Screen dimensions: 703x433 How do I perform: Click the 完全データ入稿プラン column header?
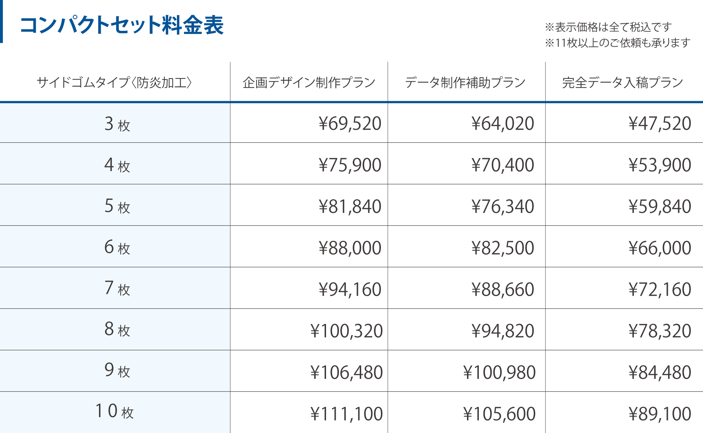click(623, 82)
